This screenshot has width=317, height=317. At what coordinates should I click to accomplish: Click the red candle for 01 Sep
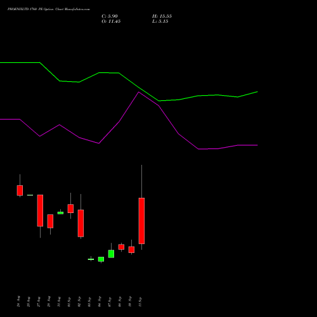point(70,209)
